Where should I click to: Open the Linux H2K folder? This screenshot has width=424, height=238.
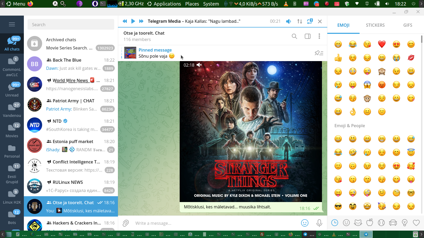[12, 197]
